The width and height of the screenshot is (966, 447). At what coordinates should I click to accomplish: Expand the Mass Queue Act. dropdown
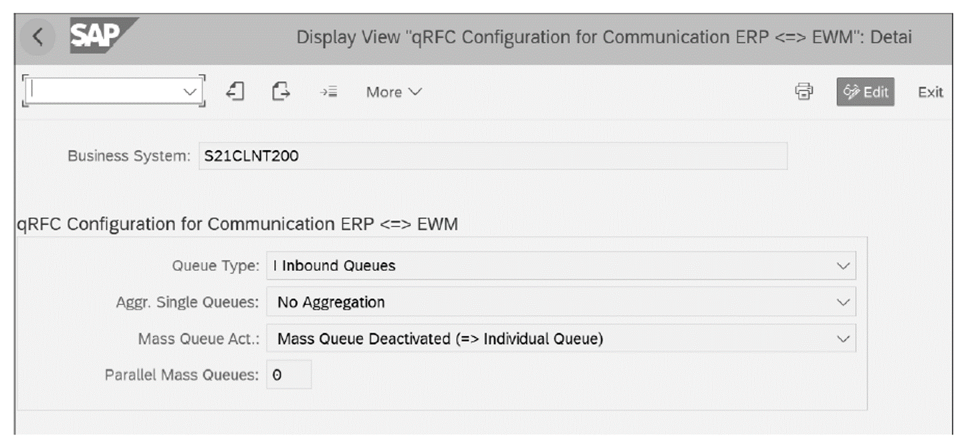point(842,339)
